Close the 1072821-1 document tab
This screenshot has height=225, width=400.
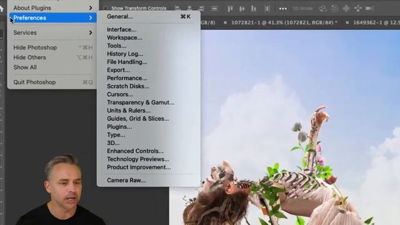click(225, 22)
